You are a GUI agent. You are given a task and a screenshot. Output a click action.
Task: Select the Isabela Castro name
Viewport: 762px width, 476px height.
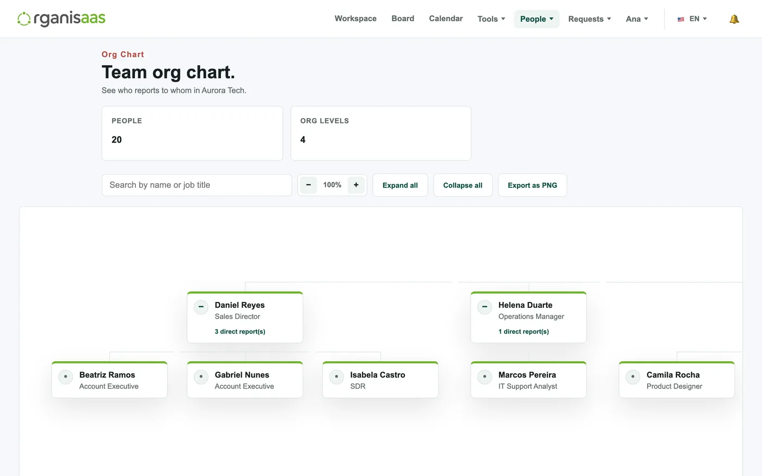[378, 375]
